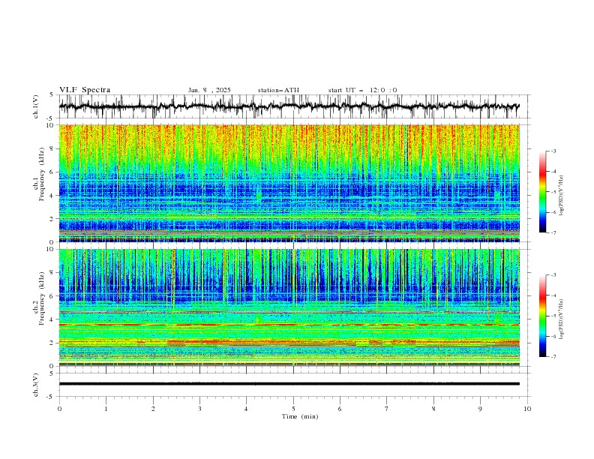The image size is (594, 459).
Task: Click the "ch.2 Frequency (kHz)" axis label
Action: (38, 298)
